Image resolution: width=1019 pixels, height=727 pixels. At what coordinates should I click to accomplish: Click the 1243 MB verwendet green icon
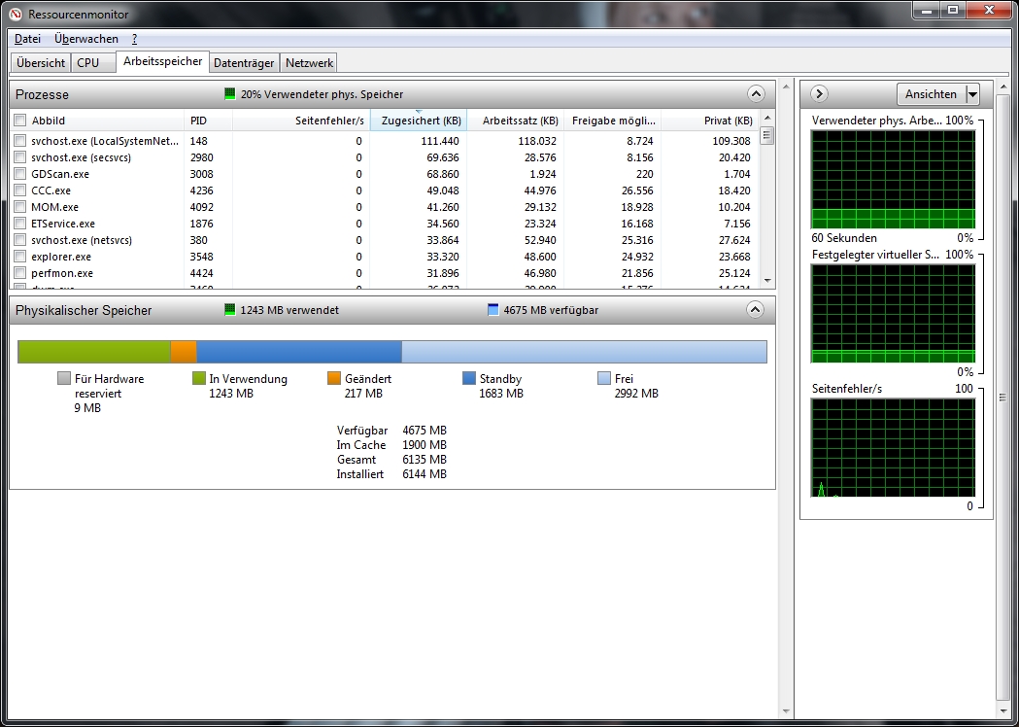[229, 310]
